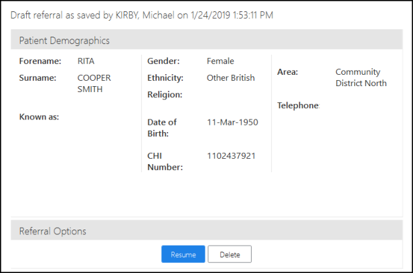
Task: Click the Resume button
Action: coord(183,254)
